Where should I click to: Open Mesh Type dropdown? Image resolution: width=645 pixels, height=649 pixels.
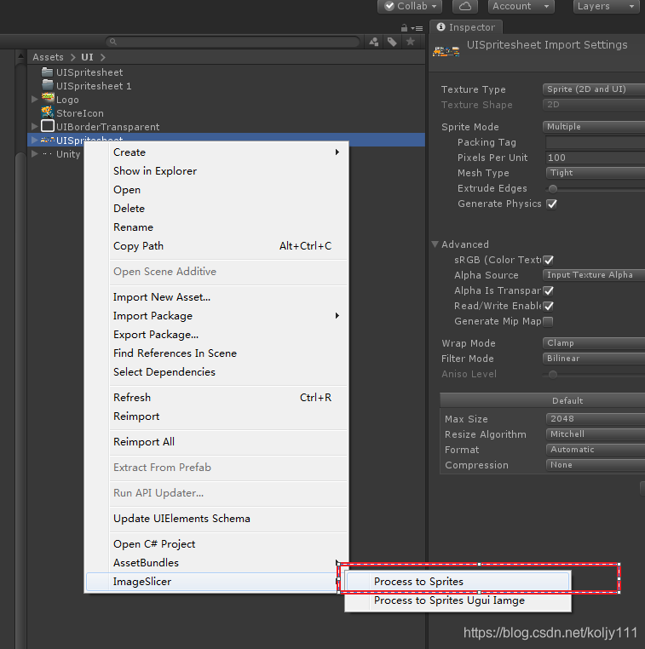pos(596,173)
